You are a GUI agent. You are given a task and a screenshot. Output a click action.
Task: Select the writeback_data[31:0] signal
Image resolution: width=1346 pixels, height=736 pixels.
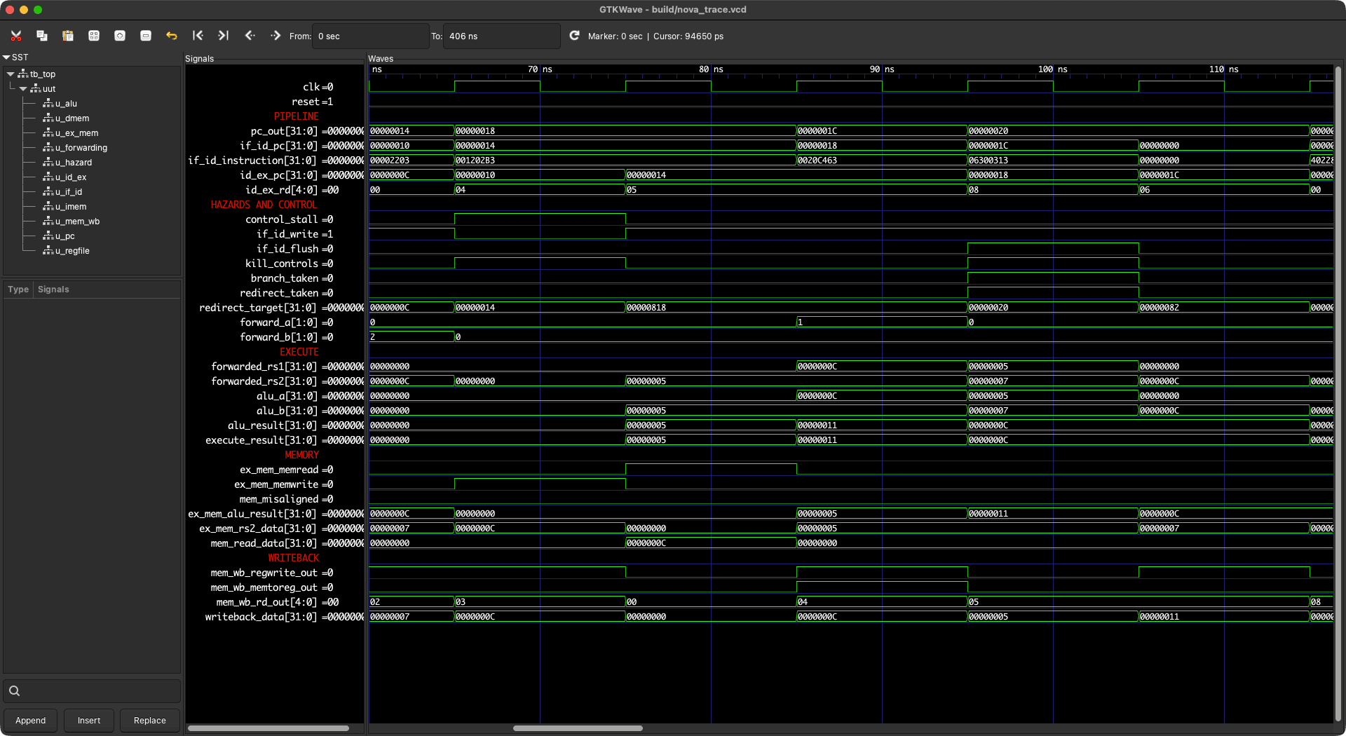[261, 617]
